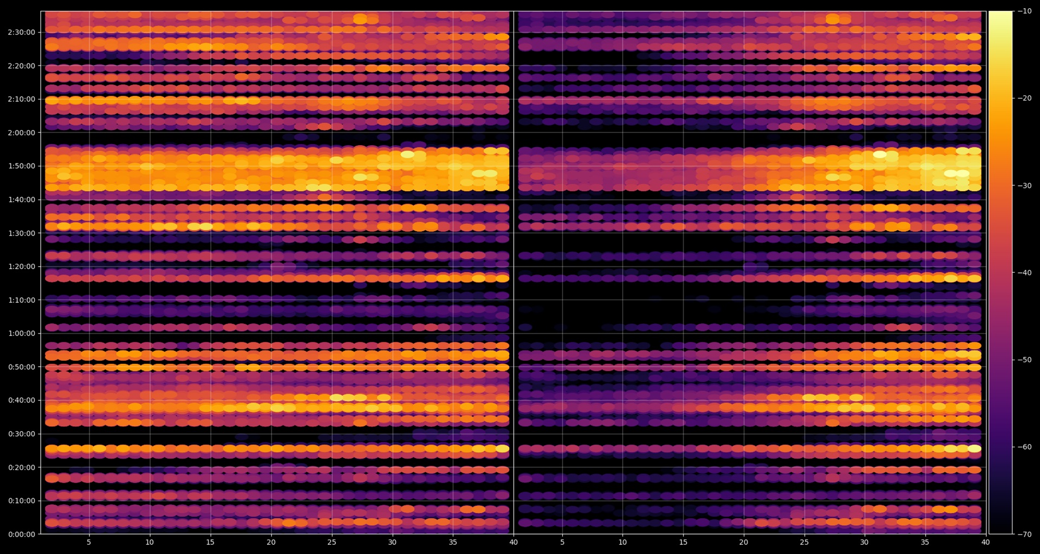Click the 0:00:00 time axis label
1040x554 pixels.
(22, 535)
